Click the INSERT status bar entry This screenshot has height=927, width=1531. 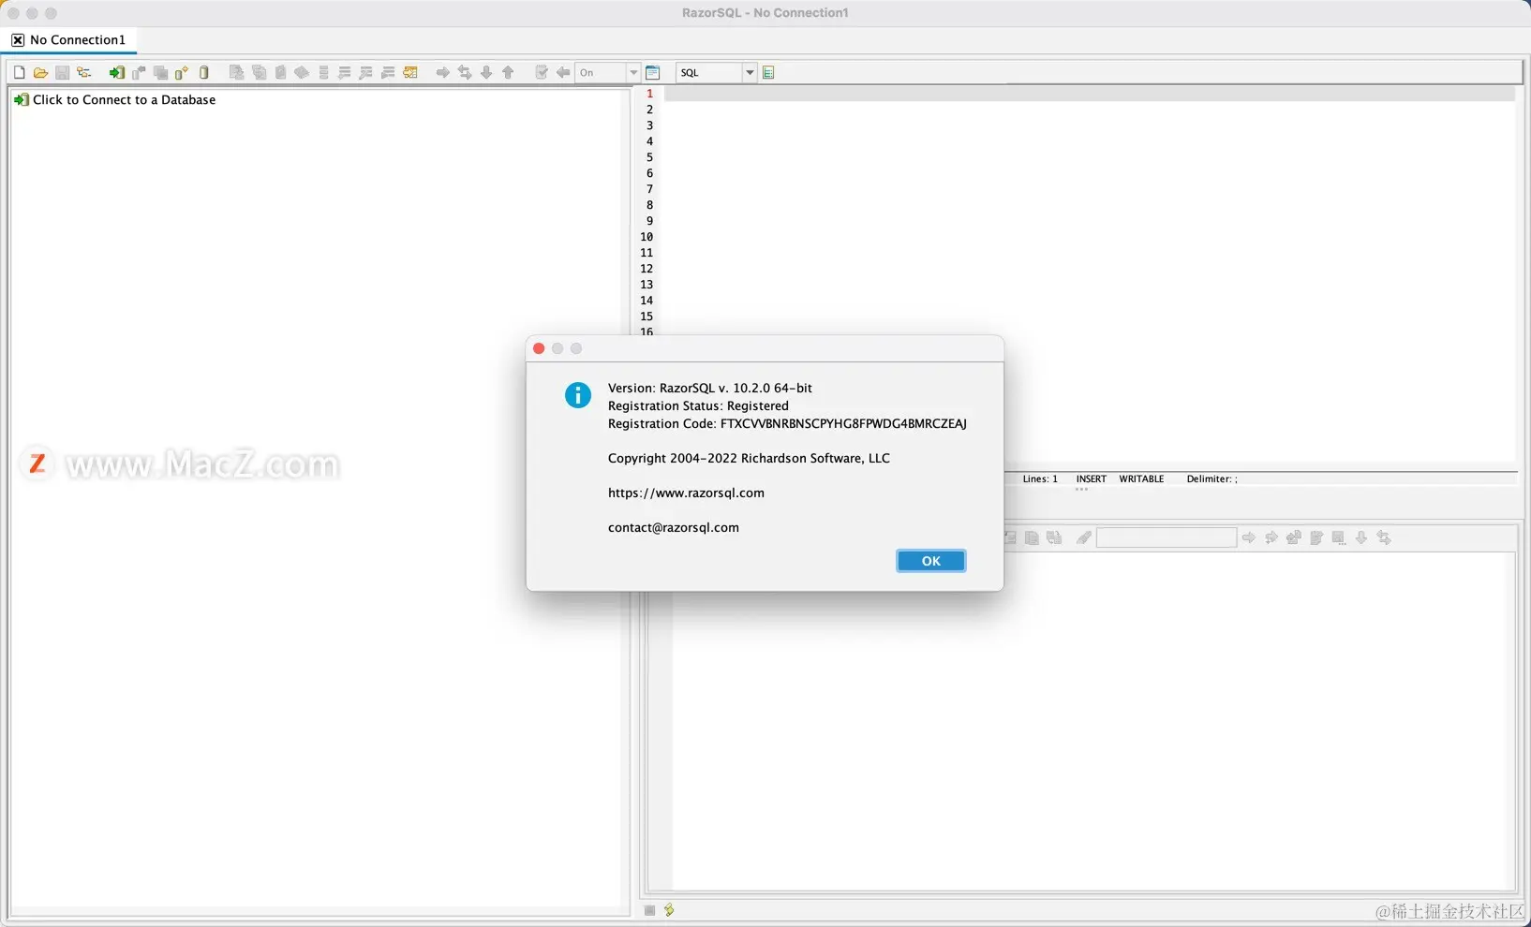1091,478
